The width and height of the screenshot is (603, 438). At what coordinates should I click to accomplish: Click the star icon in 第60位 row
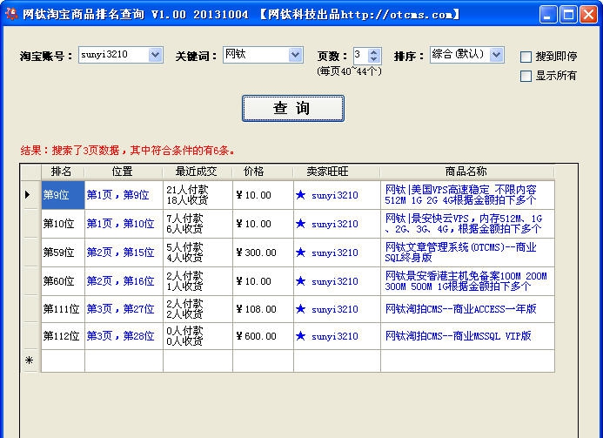pos(301,281)
